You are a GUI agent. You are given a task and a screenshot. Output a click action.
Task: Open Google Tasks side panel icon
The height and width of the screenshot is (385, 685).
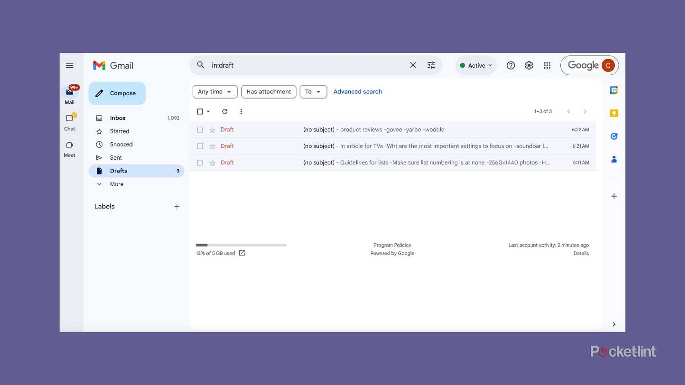coord(614,136)
